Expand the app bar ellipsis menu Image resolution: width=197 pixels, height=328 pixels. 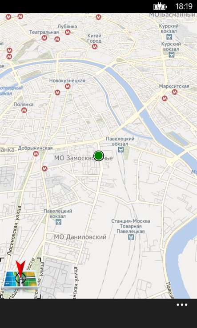click(182, 305)
